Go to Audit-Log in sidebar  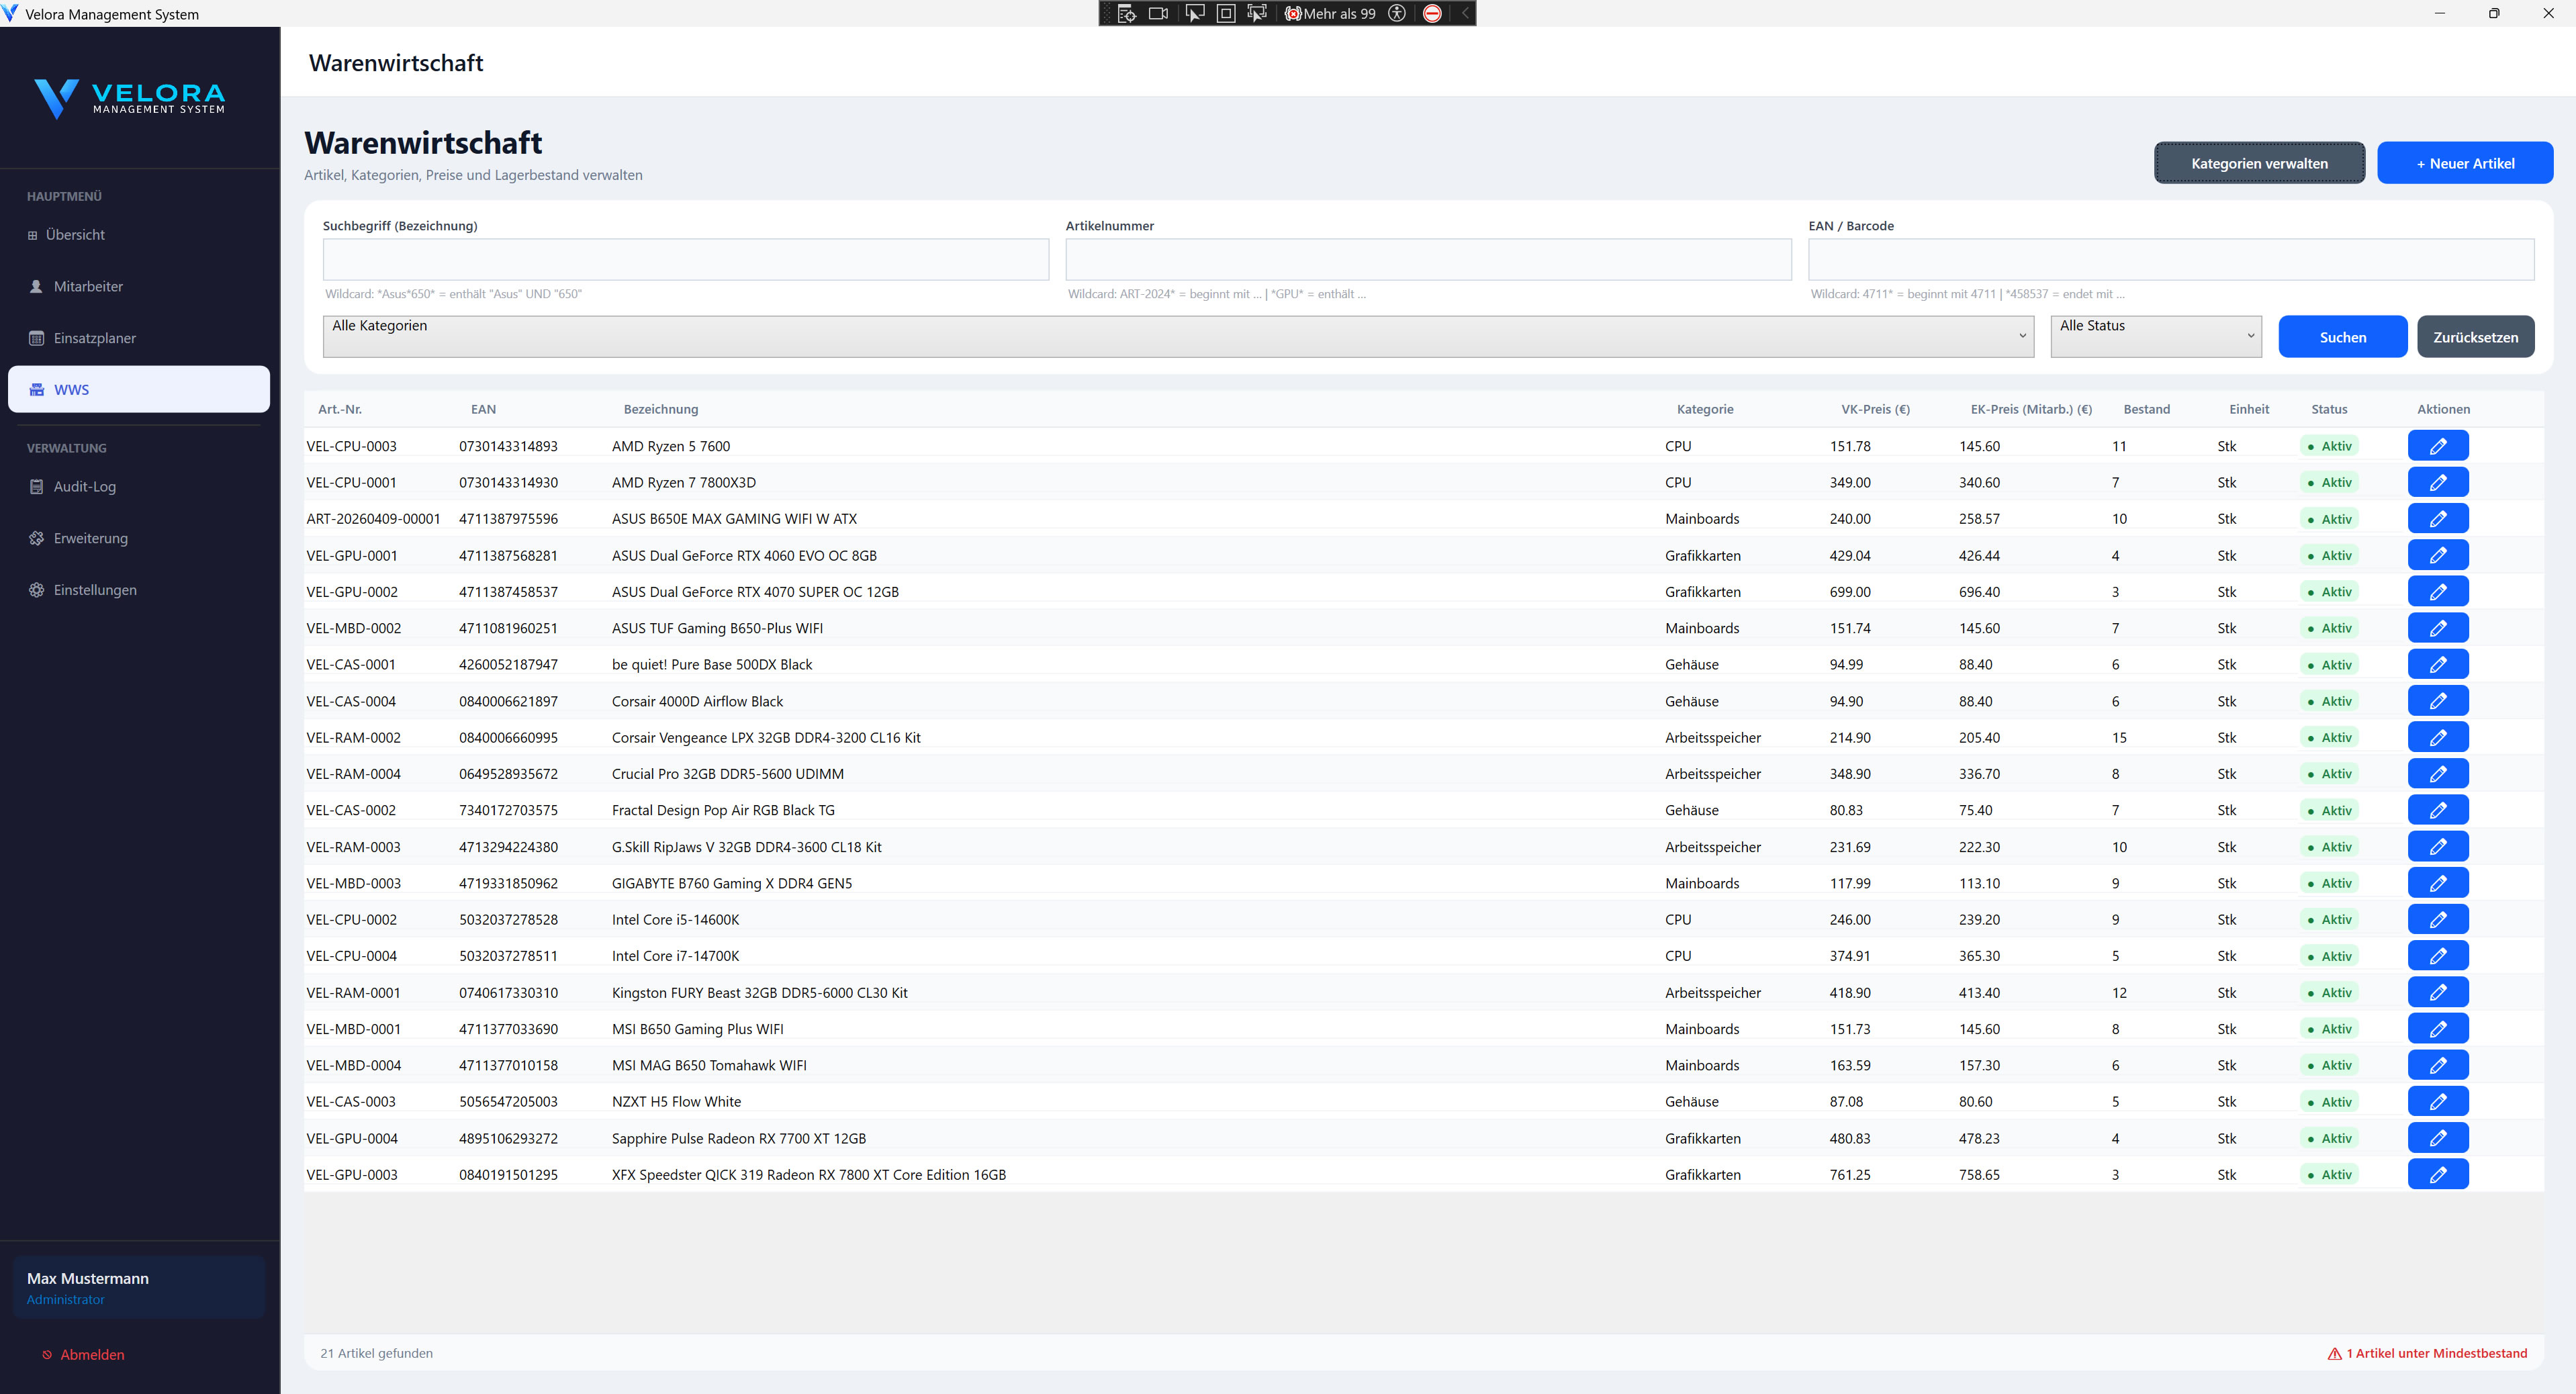click(x=85, y=486)
